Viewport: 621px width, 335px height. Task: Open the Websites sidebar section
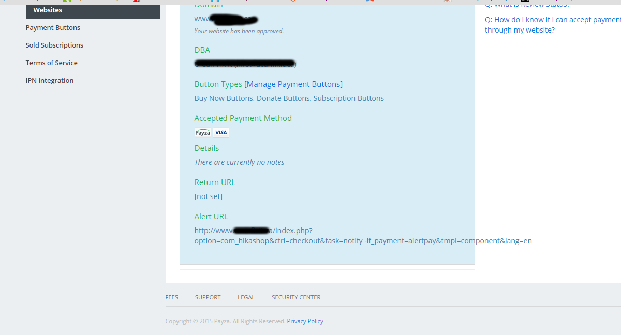(x=93, y=11)
